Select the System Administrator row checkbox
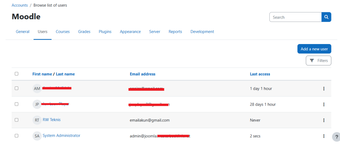This screenshot has width=340, height=144. point(17,136)
